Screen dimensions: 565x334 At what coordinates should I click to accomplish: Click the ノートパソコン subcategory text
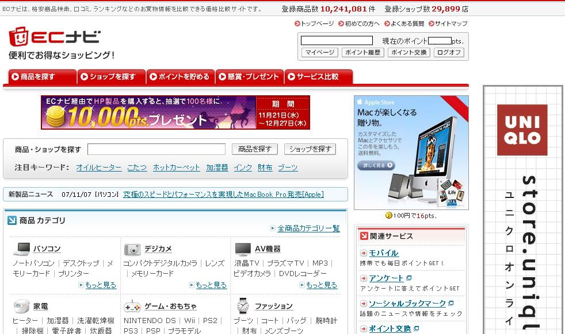[33, 263]
